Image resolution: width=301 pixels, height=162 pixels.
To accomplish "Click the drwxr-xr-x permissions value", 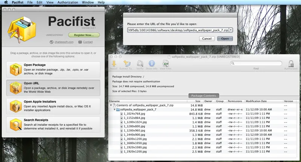I will [235, 109].
